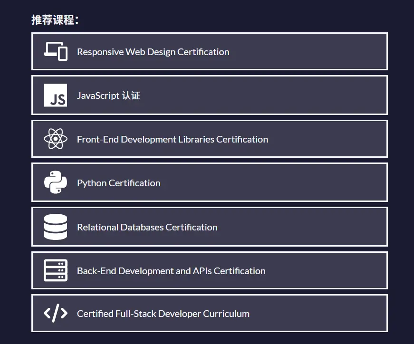Open the JavaScript 认证 course
The height and width of the screenshot is (344, 414).
click(210, 96)
